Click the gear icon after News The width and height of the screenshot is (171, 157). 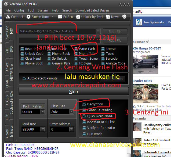(124, 17)
